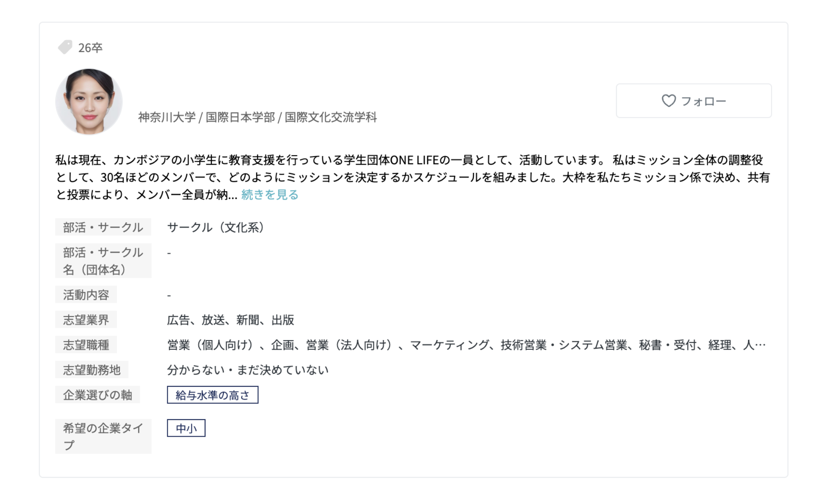Image resolution: width=832 pixels, height=499 pixels.
Task: Click the 志望勤務地 field label
Action: 92,370
